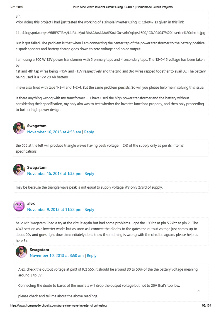Reply to Swagatam's November 10 comment
This screenshot has width=221, height=313.
pyautogui.click(x=92, y=256)
